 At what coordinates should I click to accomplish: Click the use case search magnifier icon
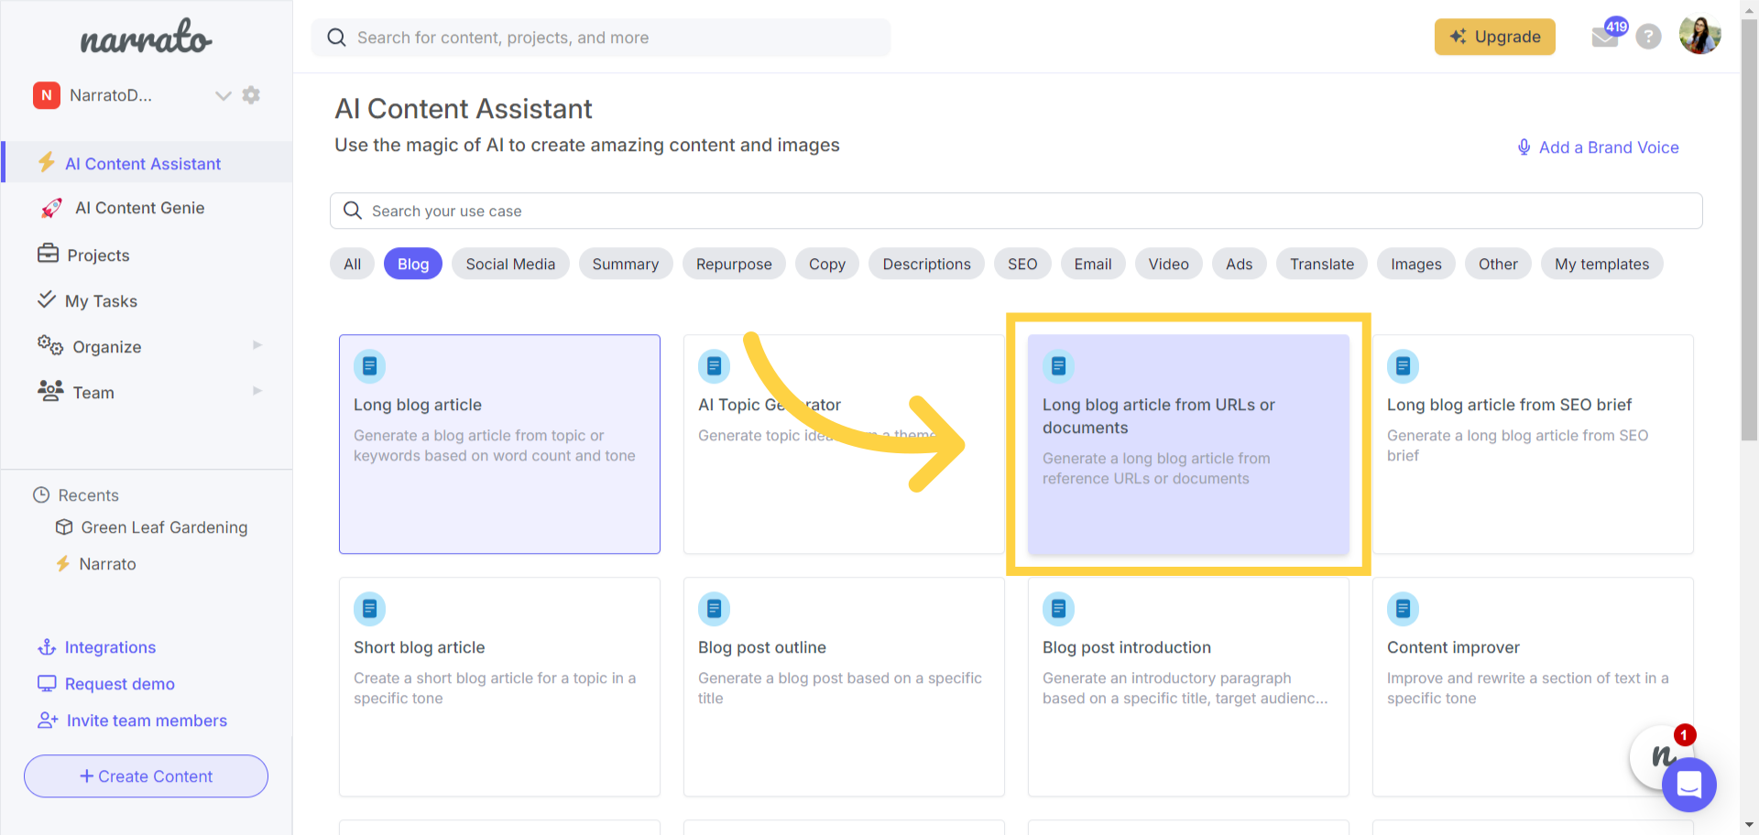[x=353, y=211]
